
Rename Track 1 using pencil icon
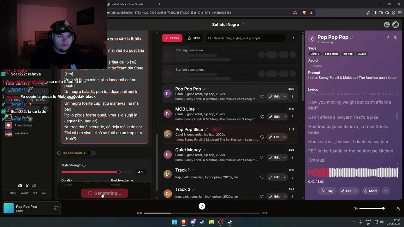[x=193, y=170]
